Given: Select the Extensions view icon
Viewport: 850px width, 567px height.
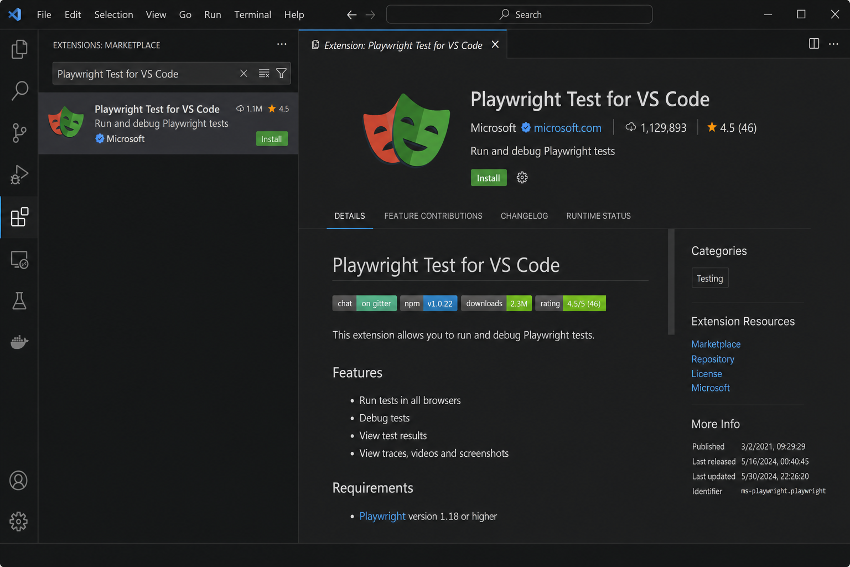Looking at the screenshot, I should 19,217.
